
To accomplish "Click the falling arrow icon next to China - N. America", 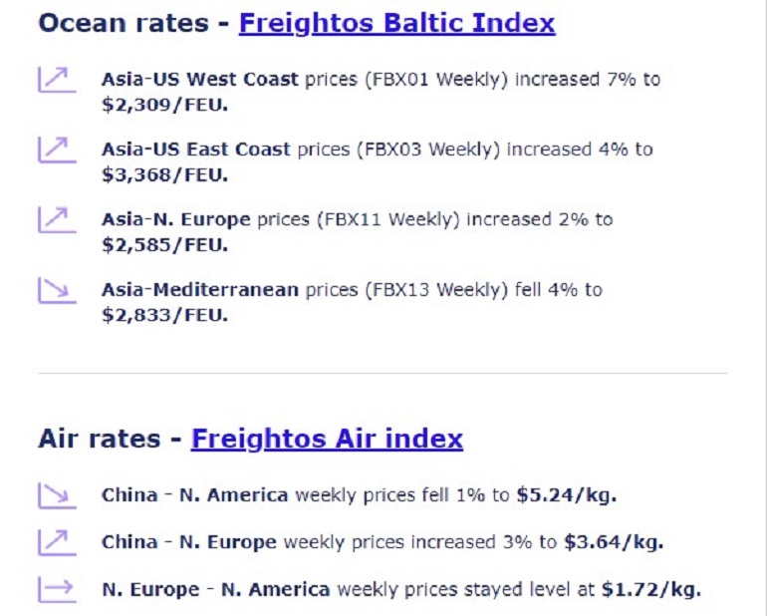I will point(57,496).
